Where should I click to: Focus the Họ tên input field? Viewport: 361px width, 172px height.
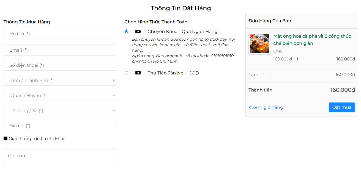(x=60, y=34)
